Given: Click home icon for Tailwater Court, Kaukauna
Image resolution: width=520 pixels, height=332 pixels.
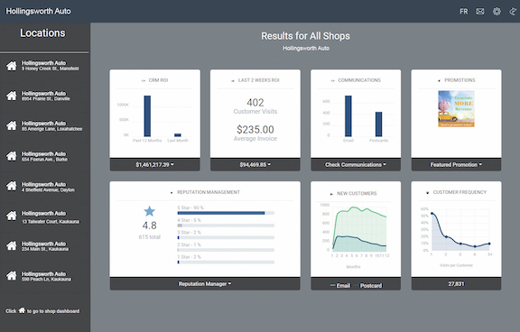Looking at the screenshot, I should click(11, 216).
